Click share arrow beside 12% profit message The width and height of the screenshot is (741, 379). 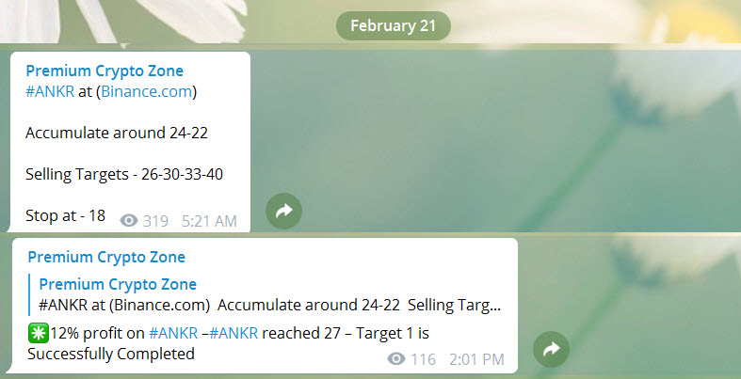point(551,349)
